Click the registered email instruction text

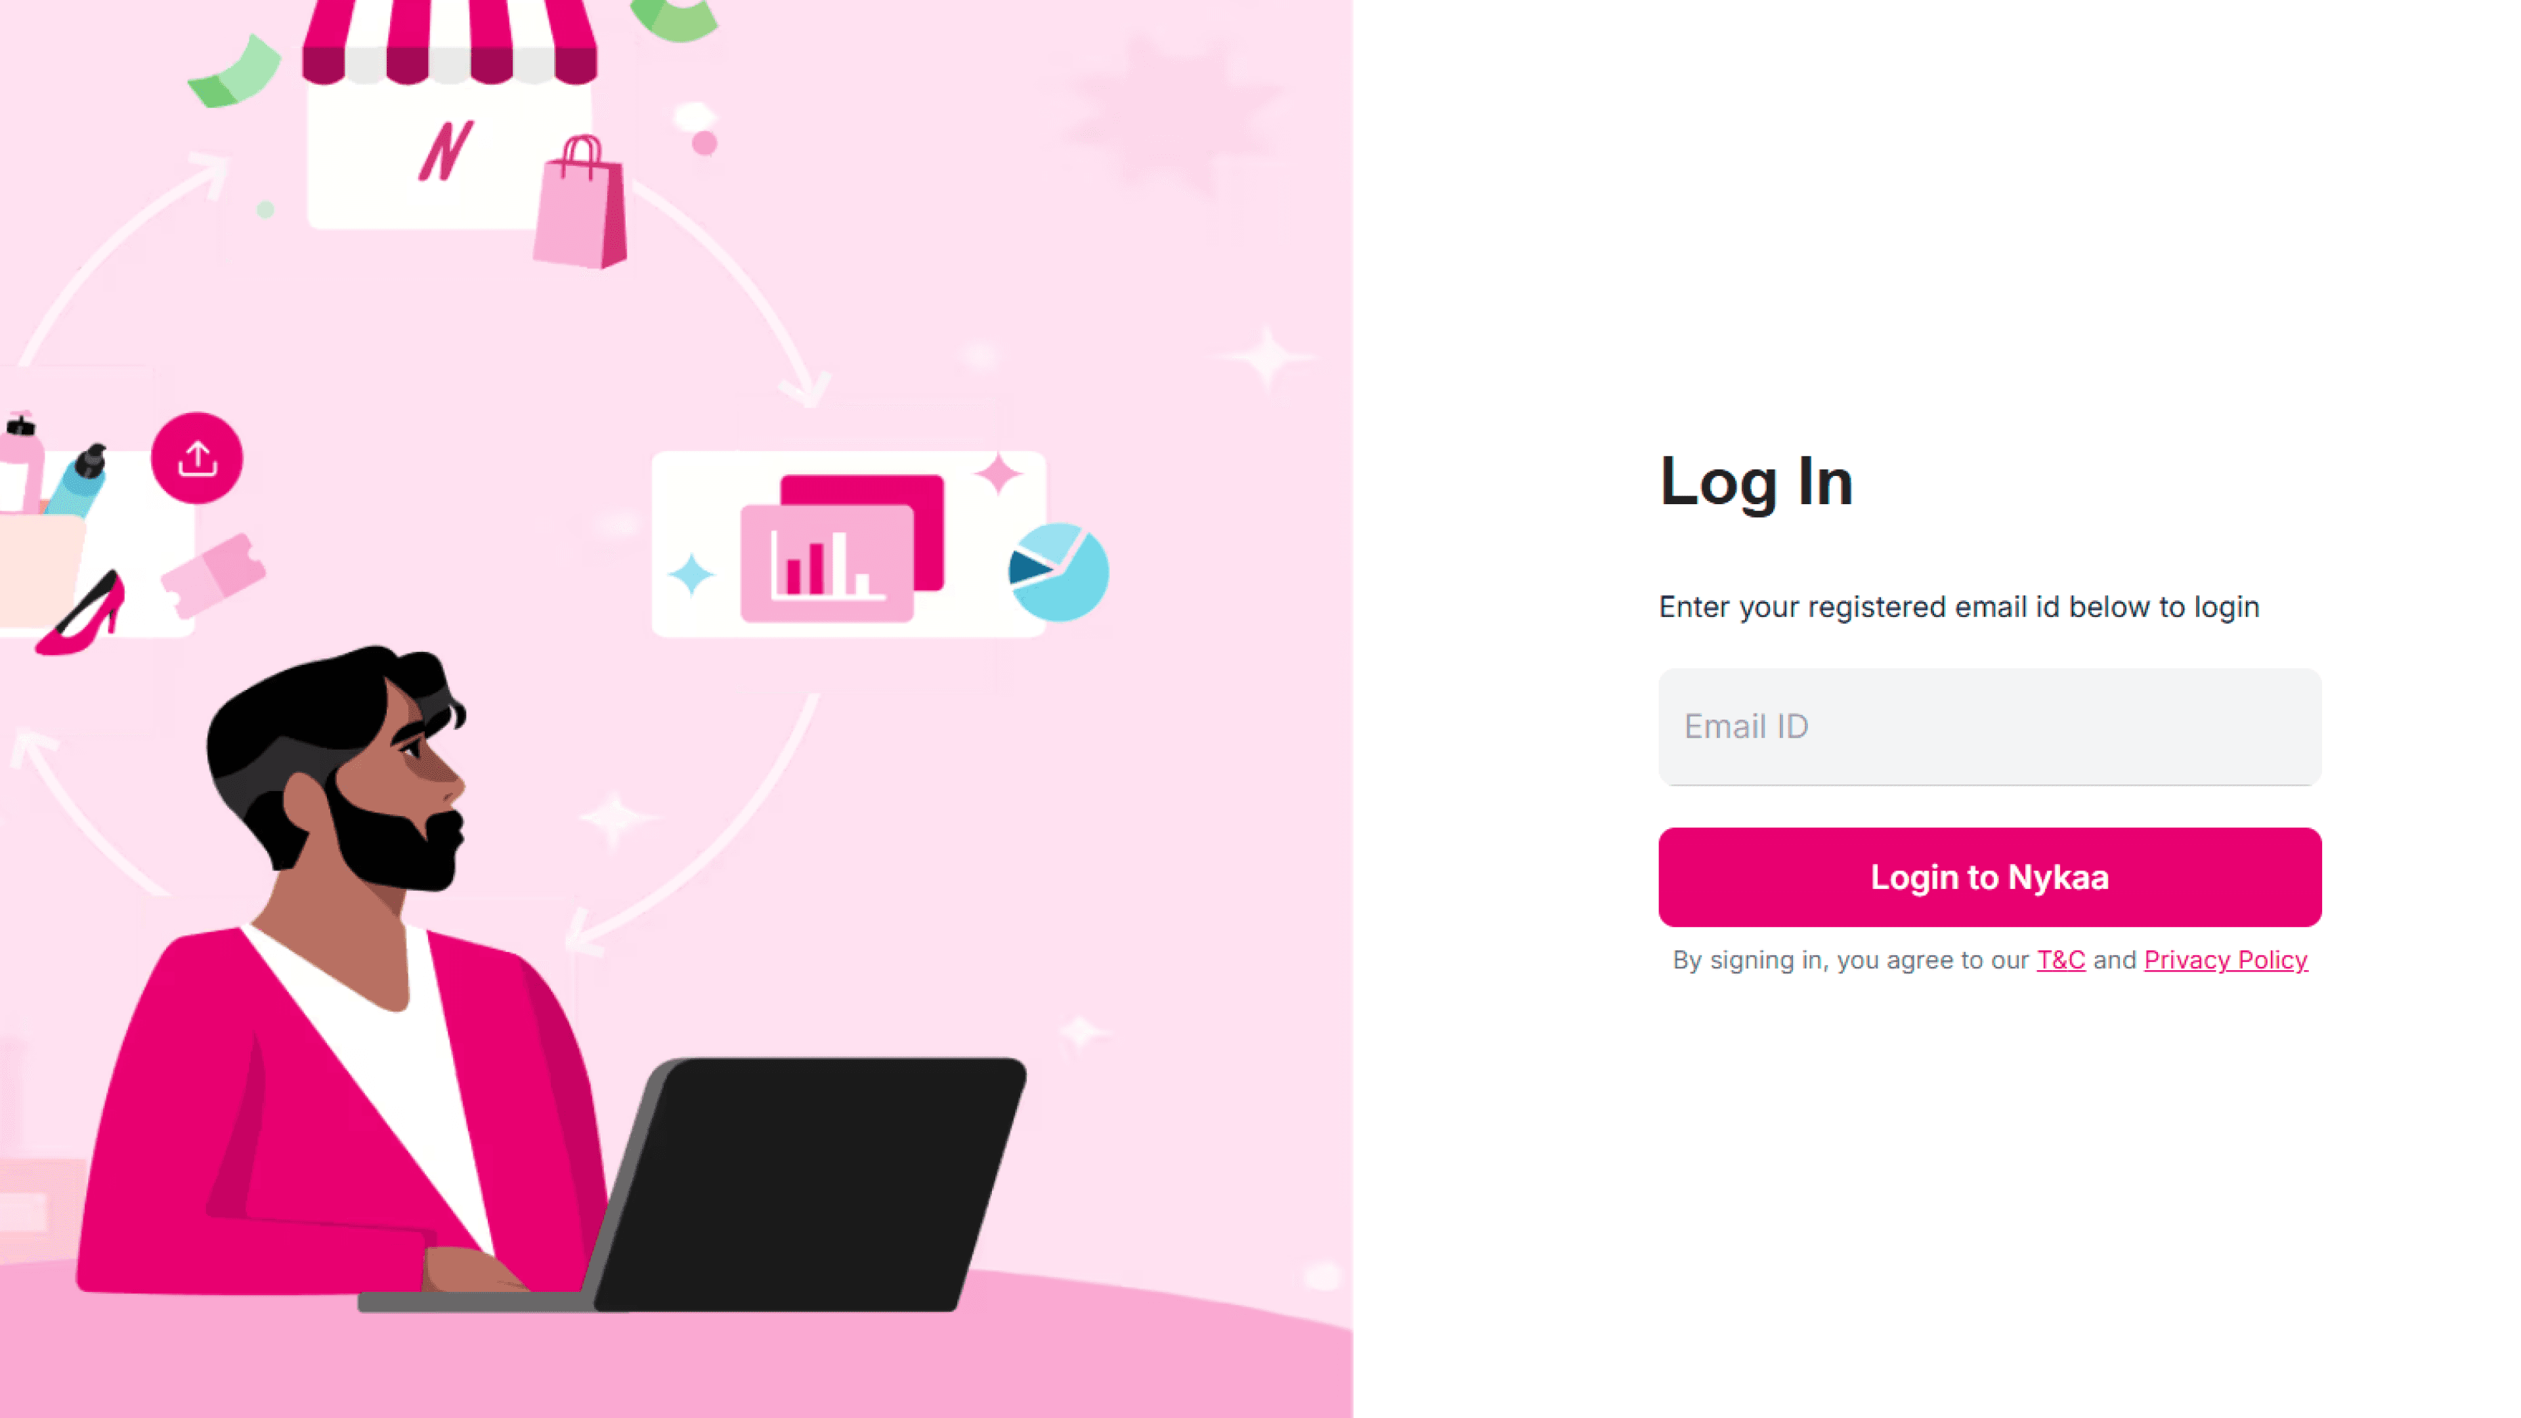[x=1959, y=607]
